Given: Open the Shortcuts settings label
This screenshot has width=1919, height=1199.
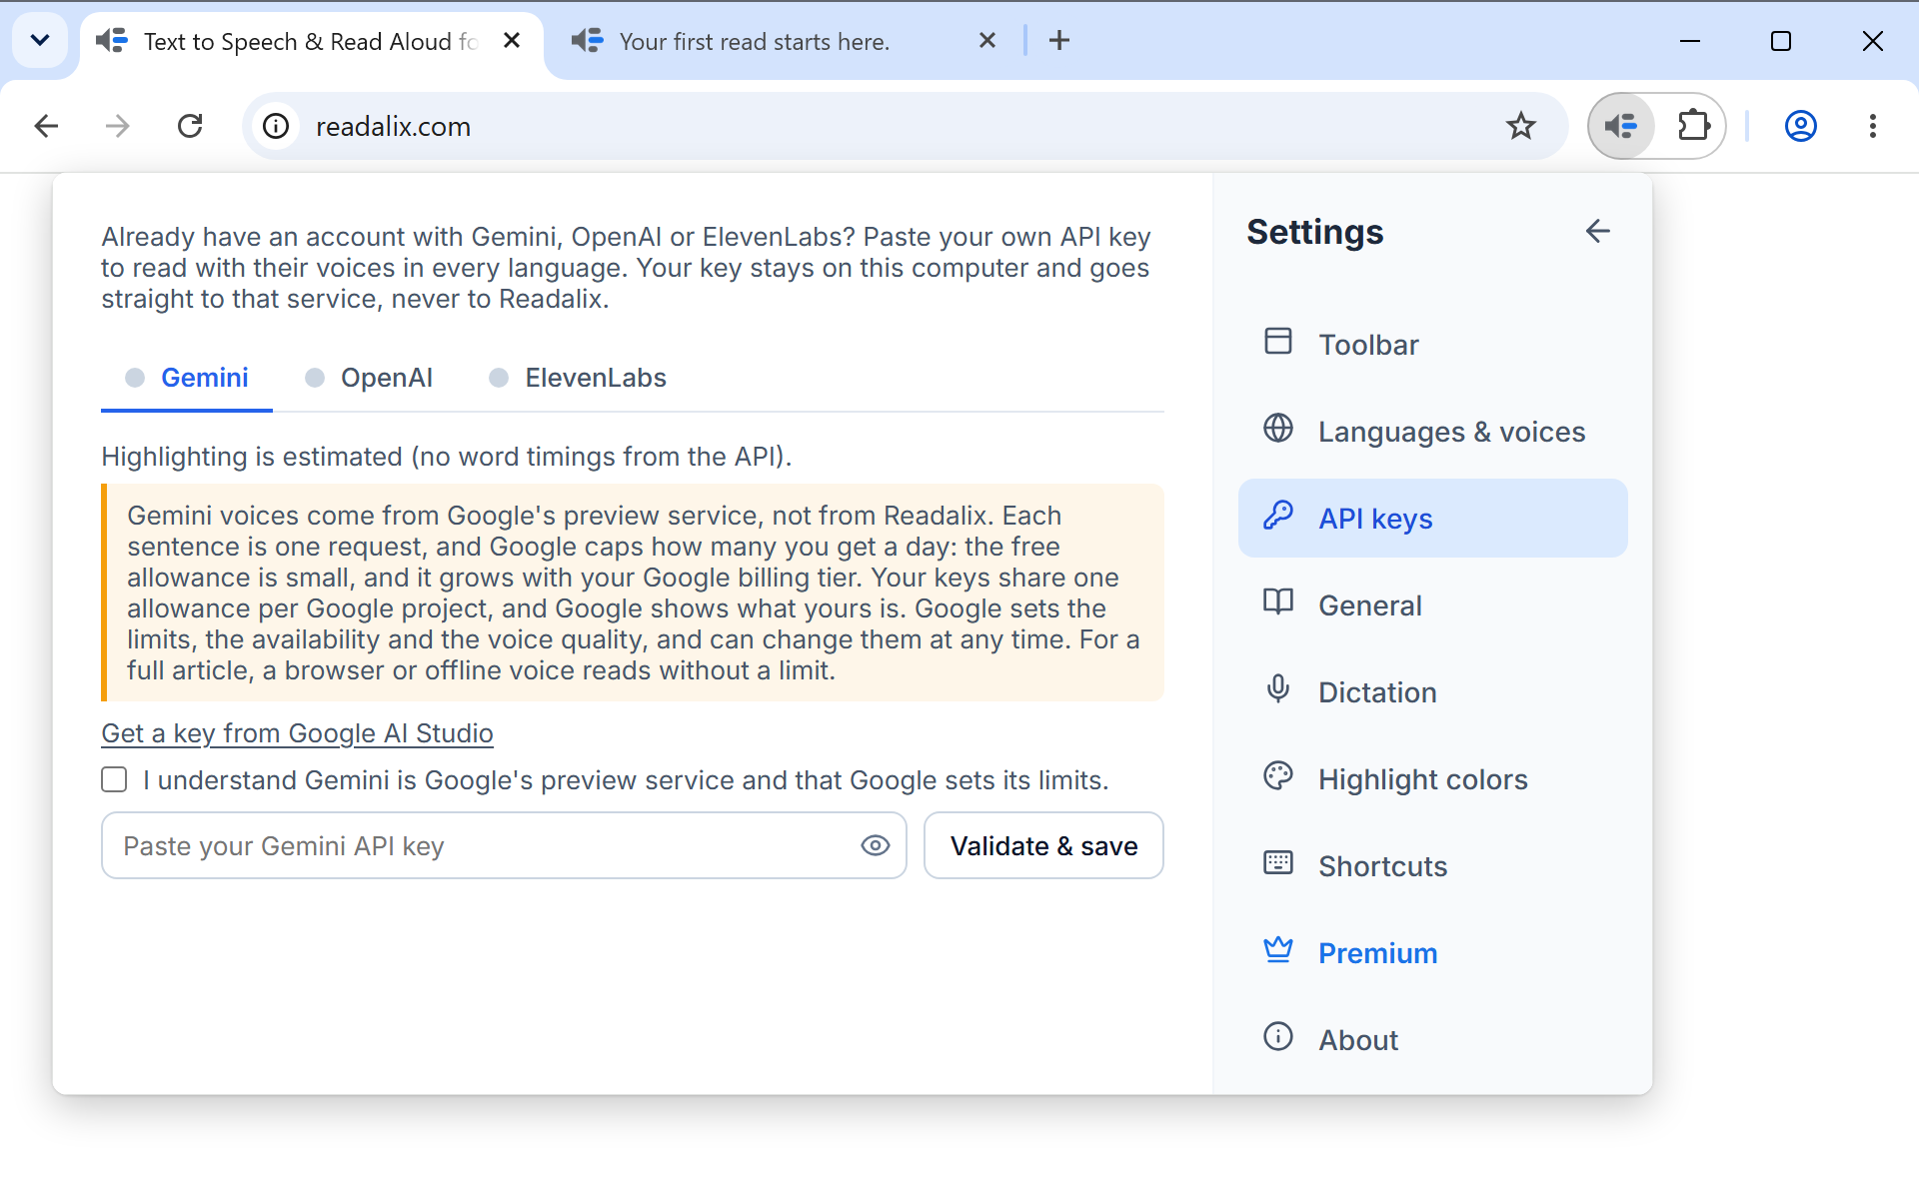Looking at the screenshot, I should (x=1382, y=866).
